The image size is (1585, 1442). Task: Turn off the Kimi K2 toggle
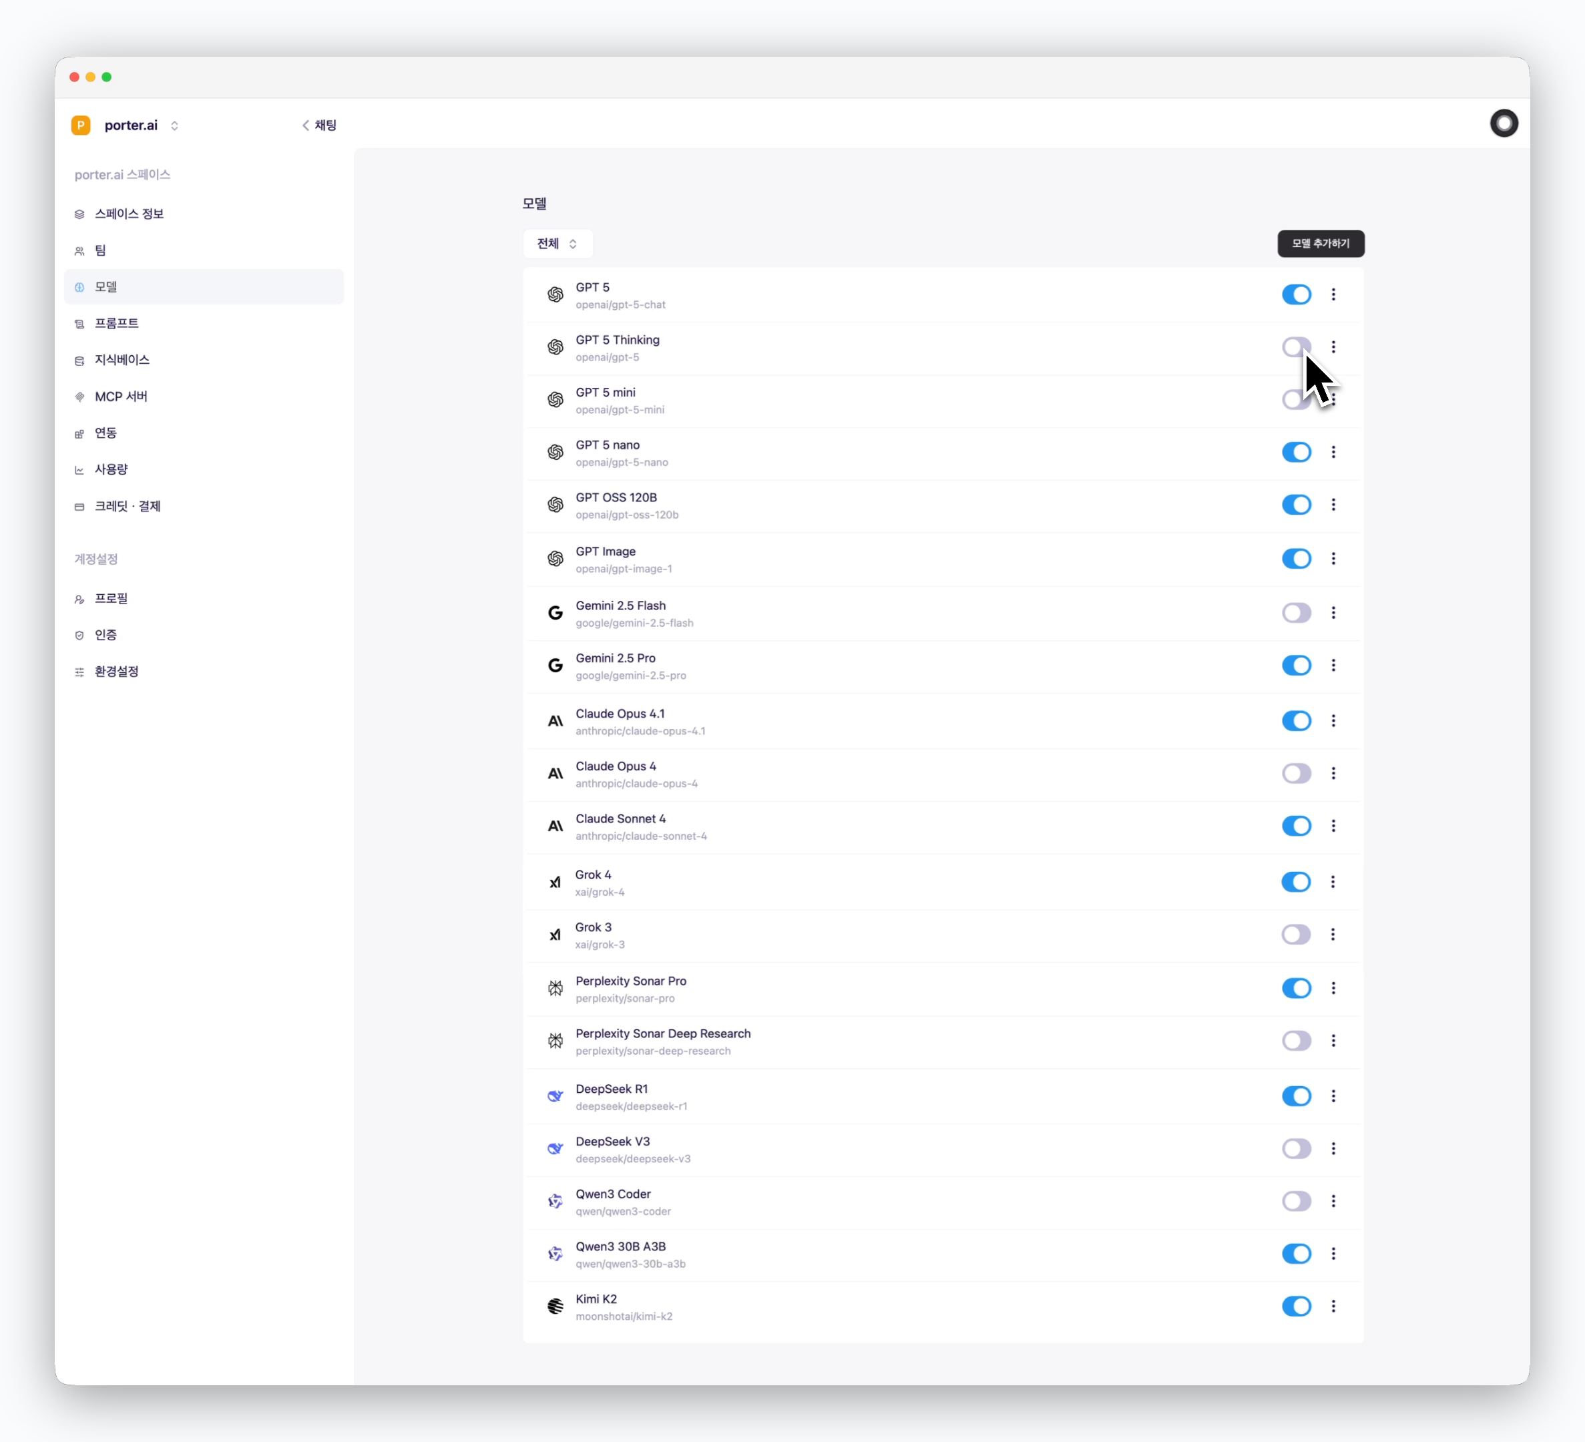point(1297,1306)
